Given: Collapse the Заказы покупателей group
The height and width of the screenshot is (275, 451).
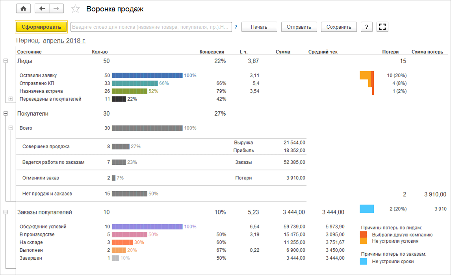Looking at the screenshot, I should [6, 212].
